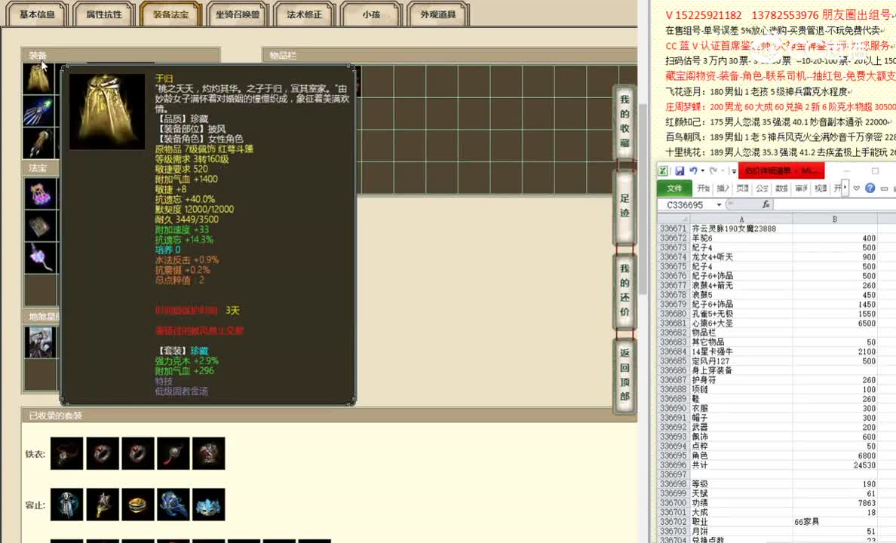Select the purple lantern magic treasure icon
Image resolution: width=896 pixels, height=543 pixels.
(x=40, y=194)
